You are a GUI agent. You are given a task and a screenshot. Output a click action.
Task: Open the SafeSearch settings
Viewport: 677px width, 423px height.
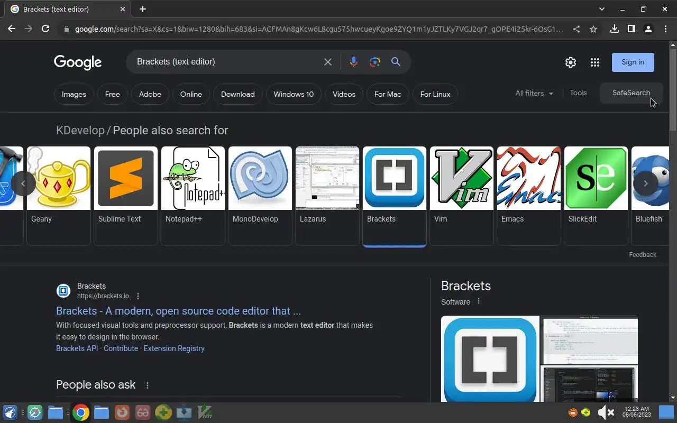click(x=631, y=93)
